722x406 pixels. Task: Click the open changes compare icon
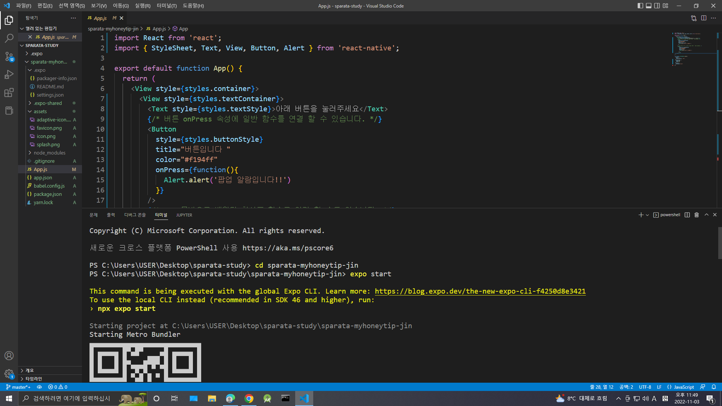pos(694,18)
